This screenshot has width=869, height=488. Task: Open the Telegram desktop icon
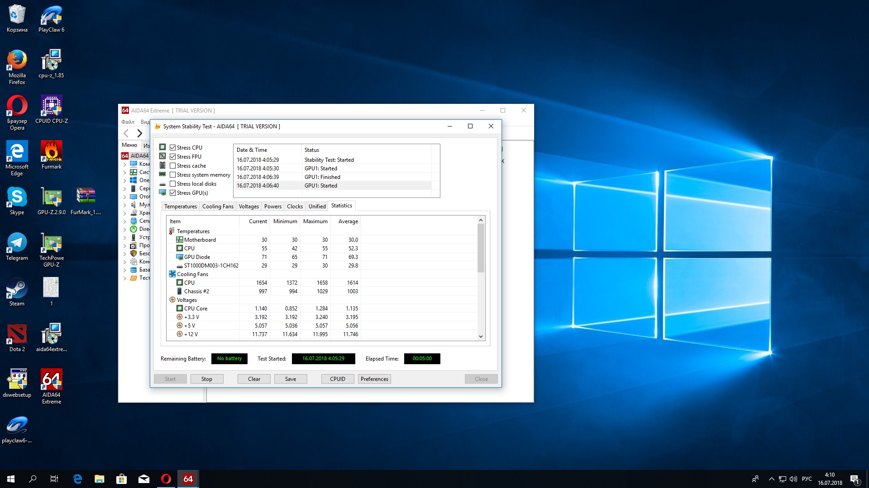[17, 246]
